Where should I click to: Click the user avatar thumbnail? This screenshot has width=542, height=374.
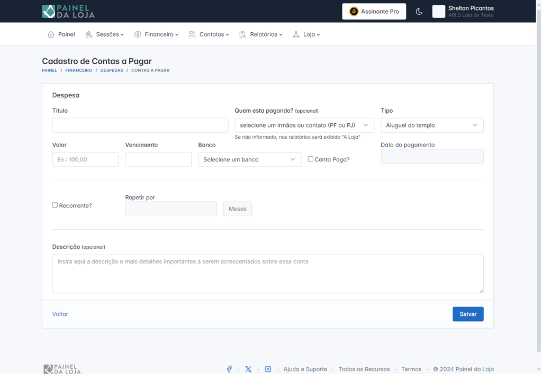439,12
